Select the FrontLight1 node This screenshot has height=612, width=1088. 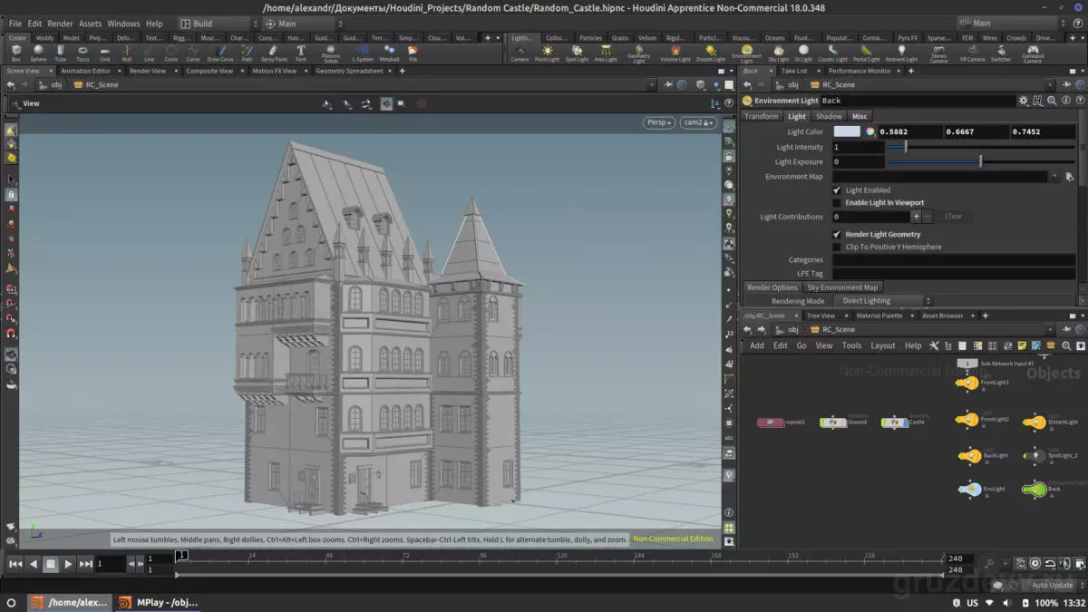968,384
